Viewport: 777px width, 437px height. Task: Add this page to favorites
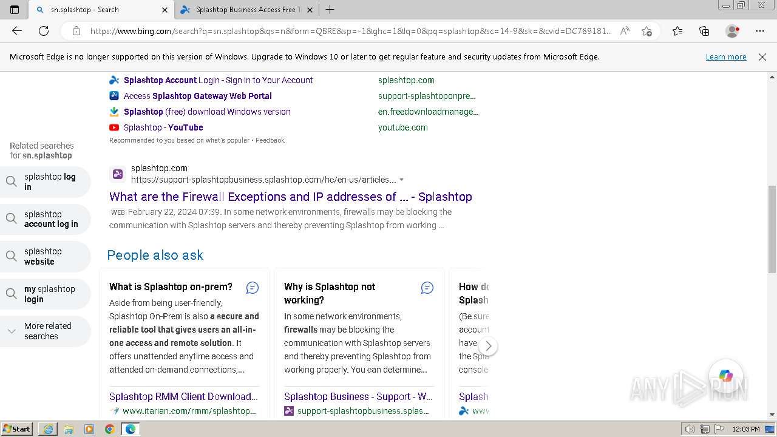pos(646,31)
